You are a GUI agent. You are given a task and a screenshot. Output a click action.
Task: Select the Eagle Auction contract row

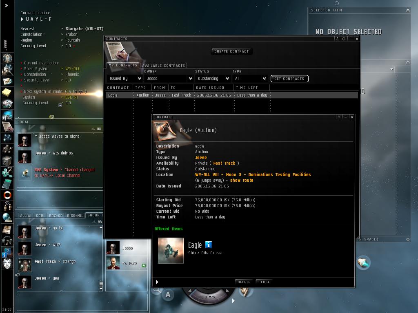[x=231, y=95]
